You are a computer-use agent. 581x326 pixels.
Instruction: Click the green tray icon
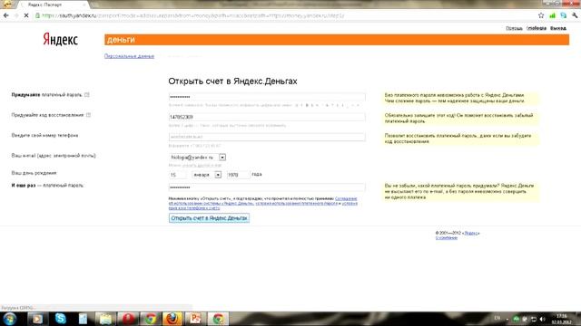click(516, 319)
